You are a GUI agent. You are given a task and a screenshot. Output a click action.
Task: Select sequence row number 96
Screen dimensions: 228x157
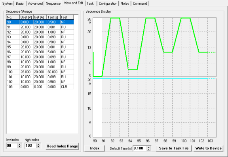point(40,52)
